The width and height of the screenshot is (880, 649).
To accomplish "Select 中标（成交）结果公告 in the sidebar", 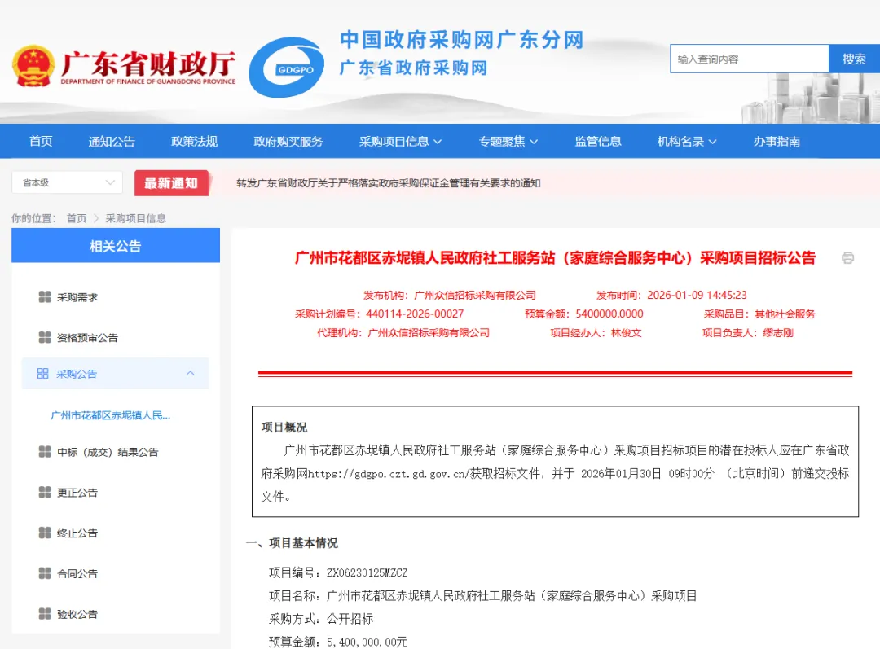I will point(108,452).
